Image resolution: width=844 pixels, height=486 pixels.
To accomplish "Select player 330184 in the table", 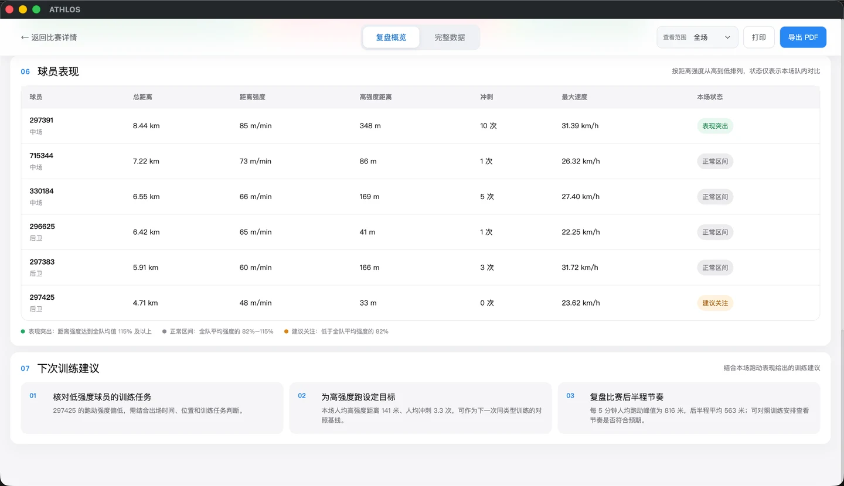I will coord(420,197).
